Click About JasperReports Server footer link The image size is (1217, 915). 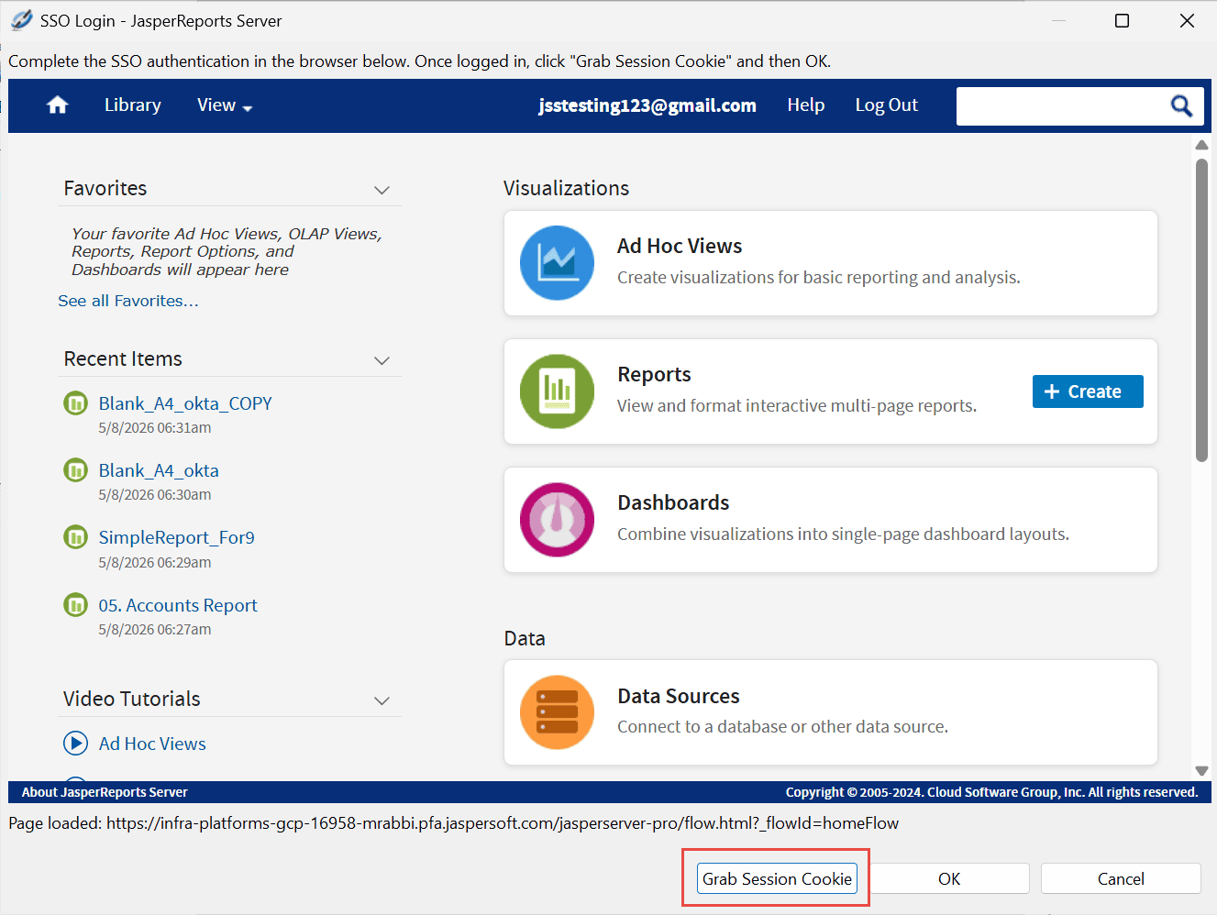point(105,792)
